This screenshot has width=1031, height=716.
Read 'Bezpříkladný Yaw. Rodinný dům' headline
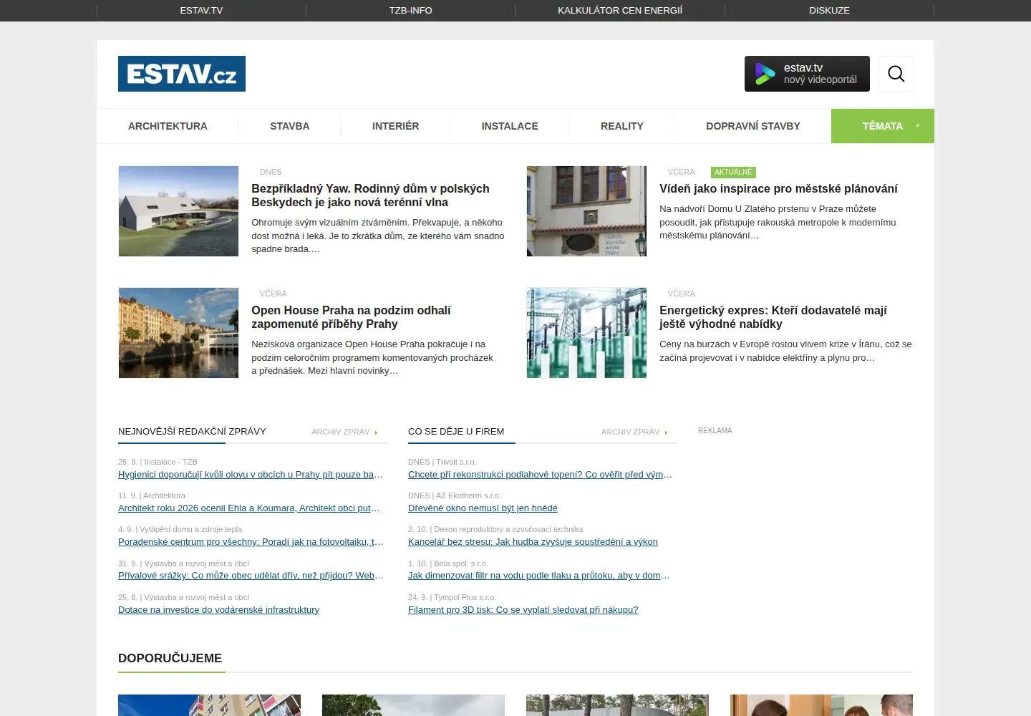pyautogui.click(x=370, y=195)
